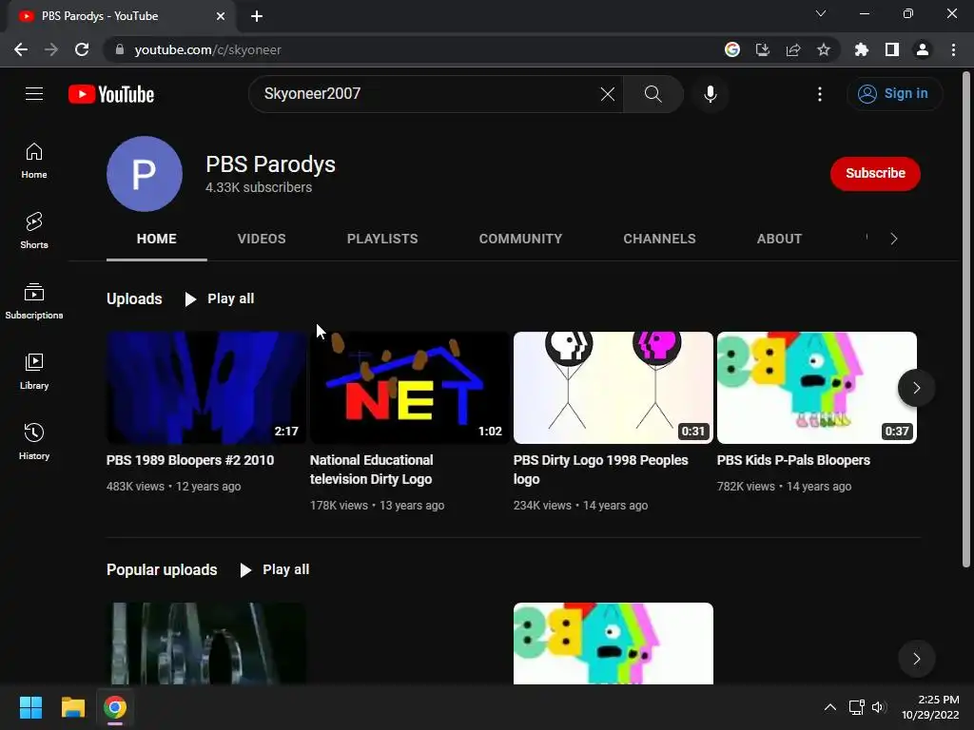
Task: Switch to PLAYLISTS tab
Action: (382, 239)
